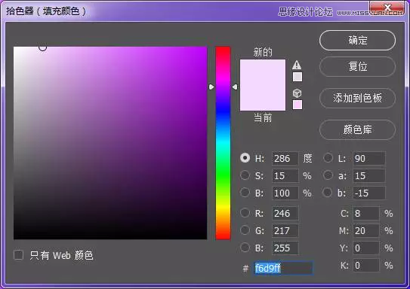Select the L lightness radio button
The image size is (410, 289).
(x=328, y=158)
